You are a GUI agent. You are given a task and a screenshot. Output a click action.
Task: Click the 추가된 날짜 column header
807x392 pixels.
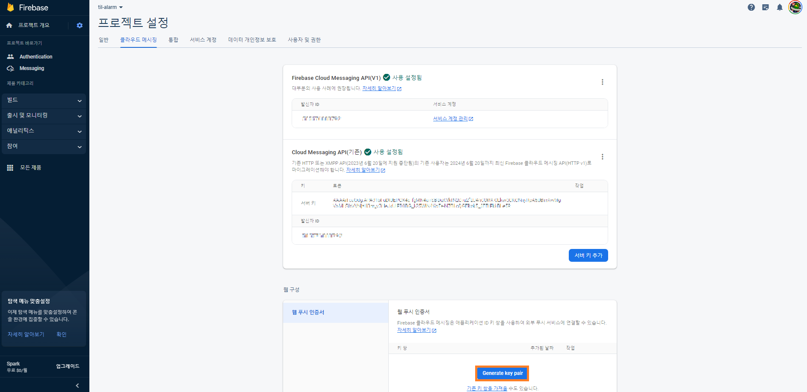[x=542, y=348]
